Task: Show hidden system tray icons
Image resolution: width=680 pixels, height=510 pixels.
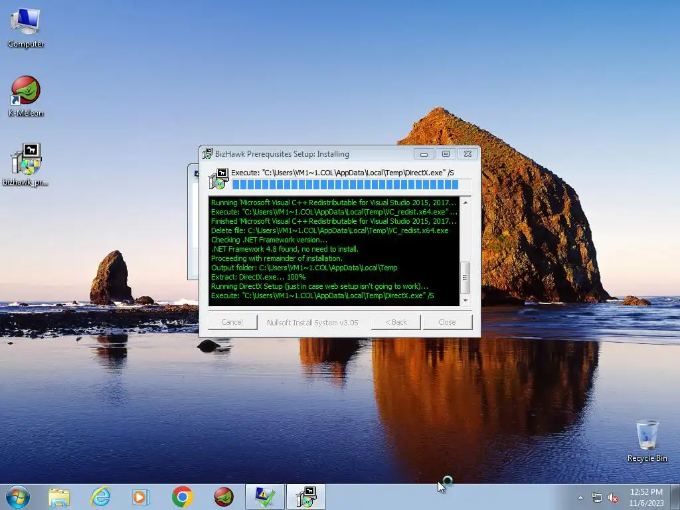Action: pos(580,497)
